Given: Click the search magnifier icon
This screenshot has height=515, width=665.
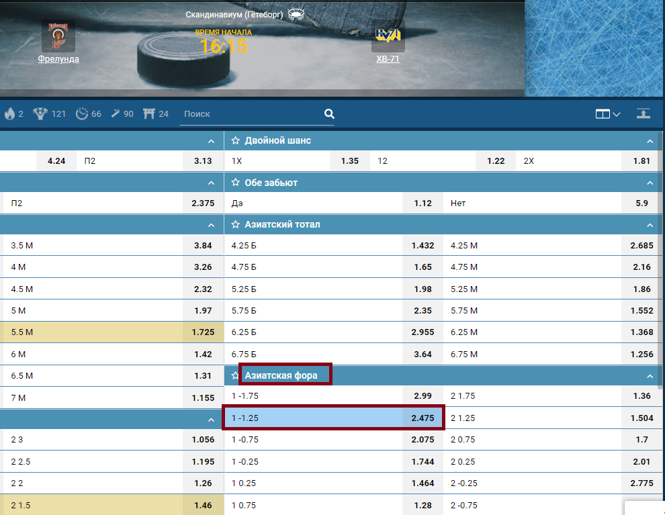Looking at the screenshot, I should click(329, 114).
